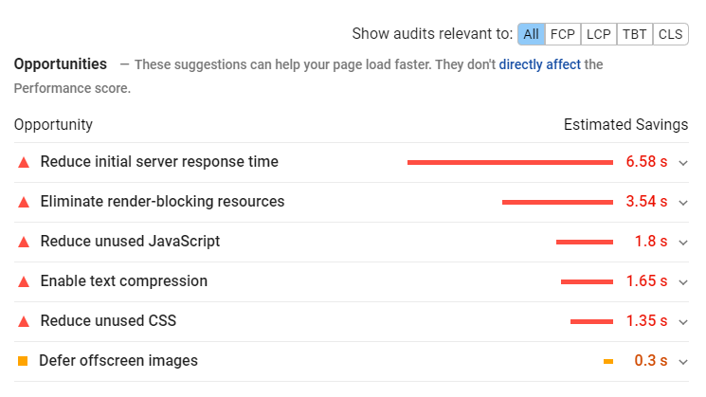Click red triangle beside Eliminate render-blocking resources
Image resolution: width=706 pixels, height=397 pixels.
pyautogui.click(x=24, y=202)
